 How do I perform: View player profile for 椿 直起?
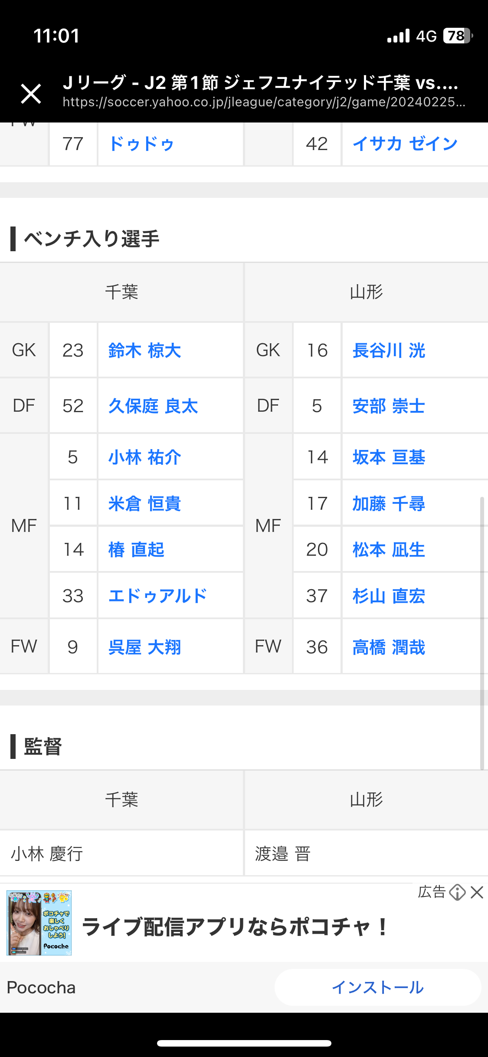(136, 550)
